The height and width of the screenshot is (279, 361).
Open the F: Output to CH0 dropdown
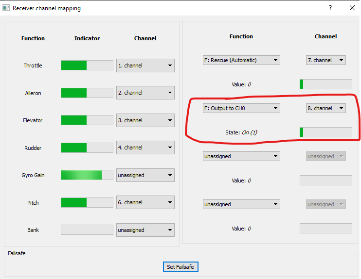point(241,108)
